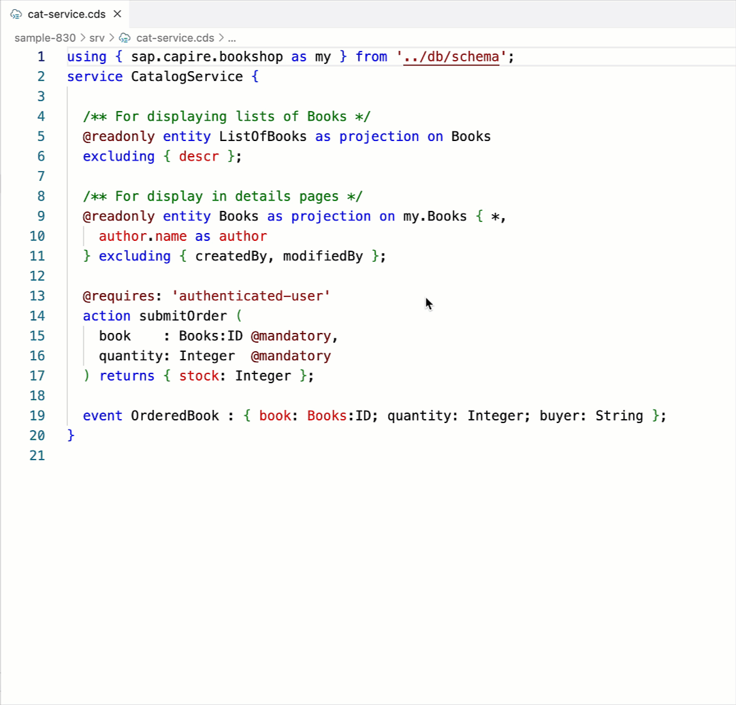The height and width of the screenshot is (705, 736).
Task: Click 'stock' return field name
Action: (199, 376)
